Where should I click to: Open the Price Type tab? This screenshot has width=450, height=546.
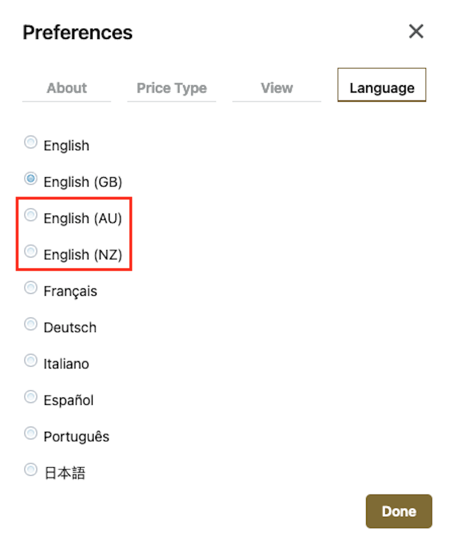(x=171, y=88)
